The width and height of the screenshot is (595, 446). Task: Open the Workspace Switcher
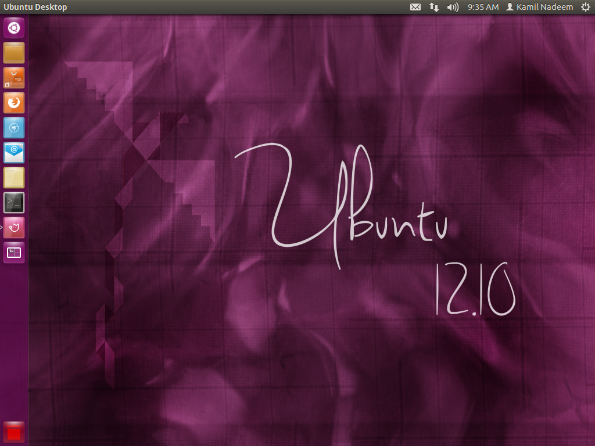(14, 253)
